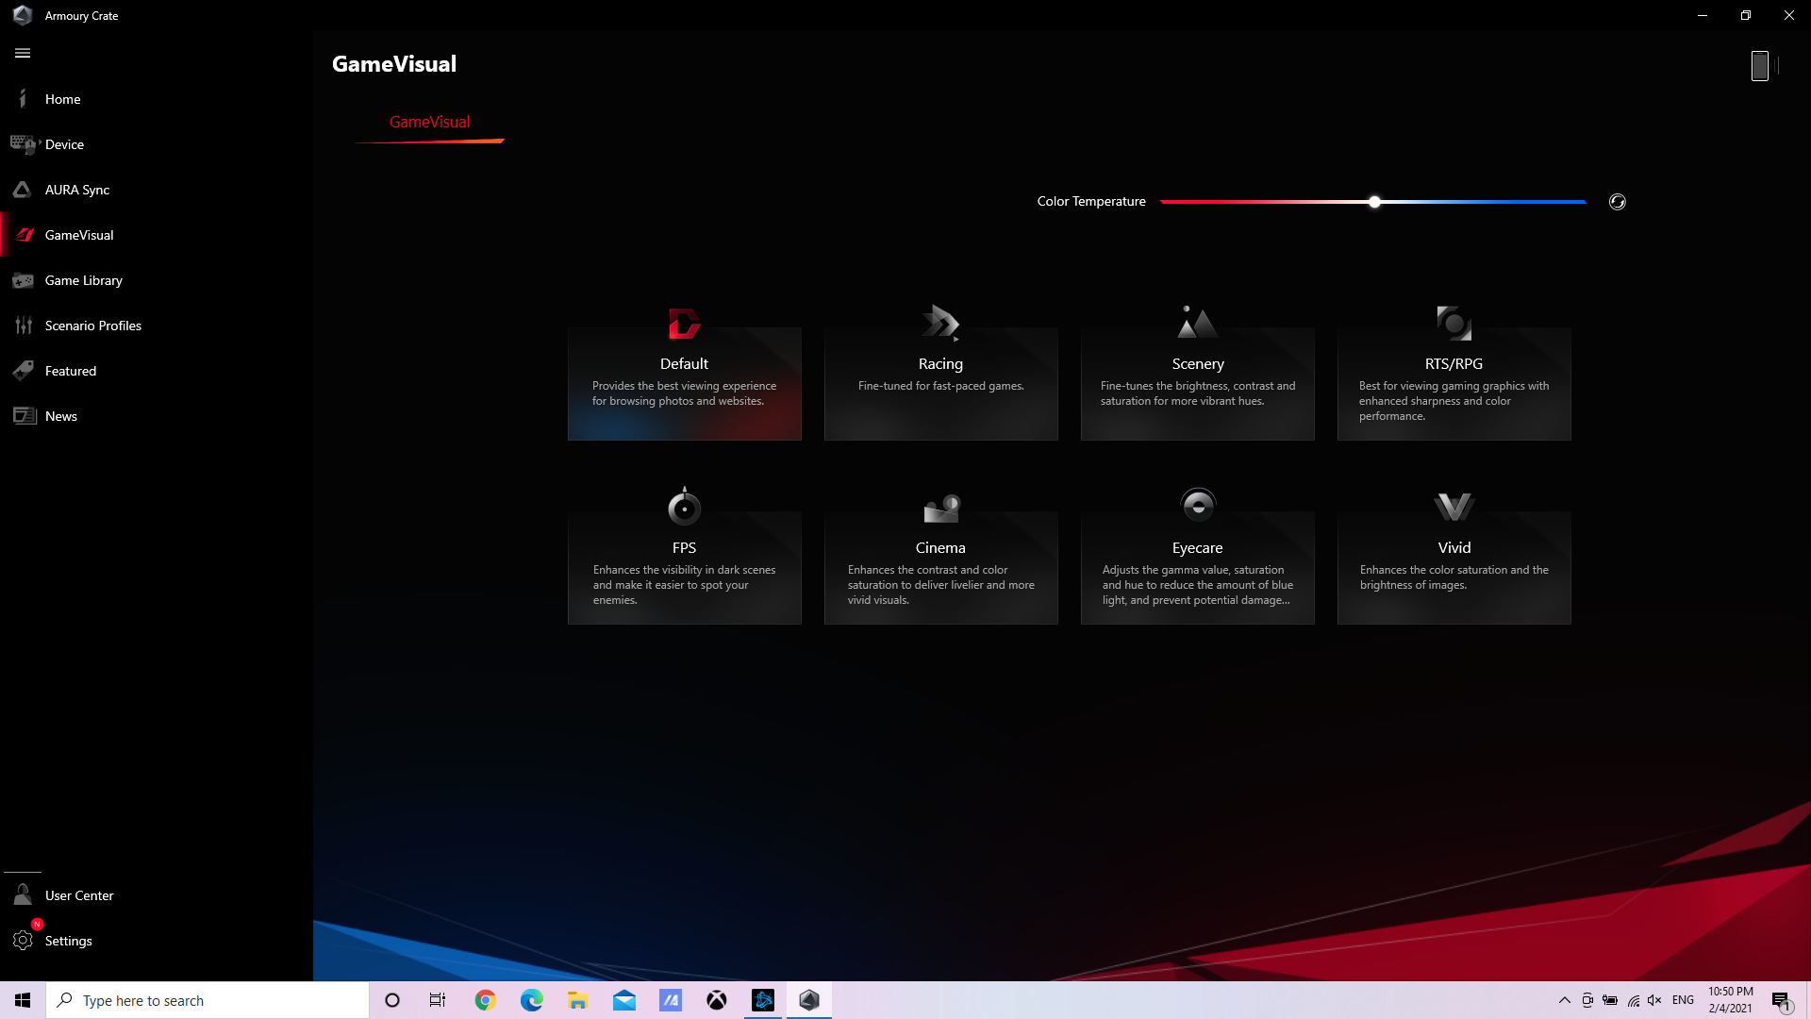This screenshot has height=1019, width=1811.
Task: Click the RTS/RPG mode icon
Action: [x=1454, y=323]
